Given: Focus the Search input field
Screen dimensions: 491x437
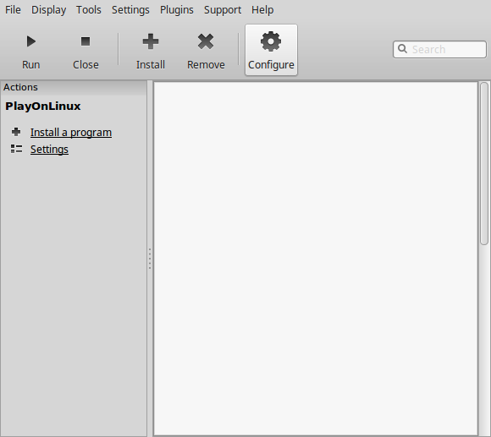Looking at the screenshot, I should point(439,49).
